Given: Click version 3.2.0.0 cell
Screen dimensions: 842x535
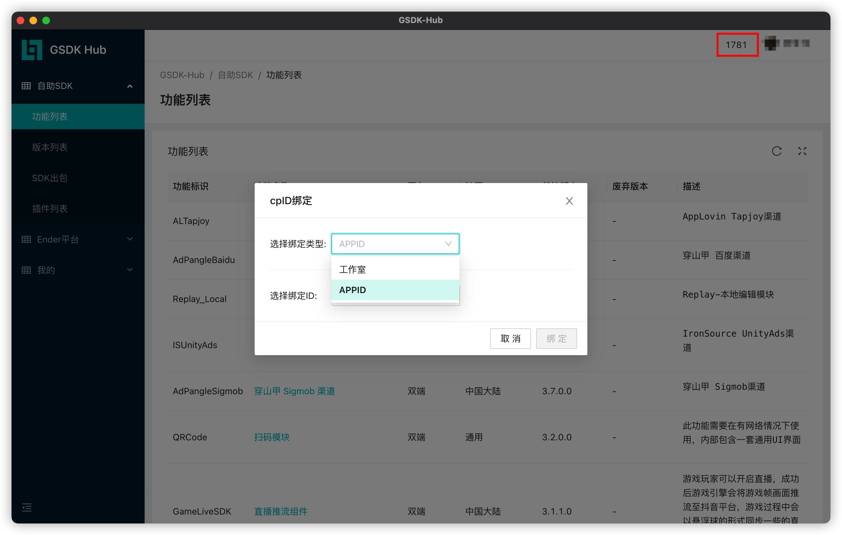Looking at the screenshot, I should pyautogui.click(x=557, y=437).
